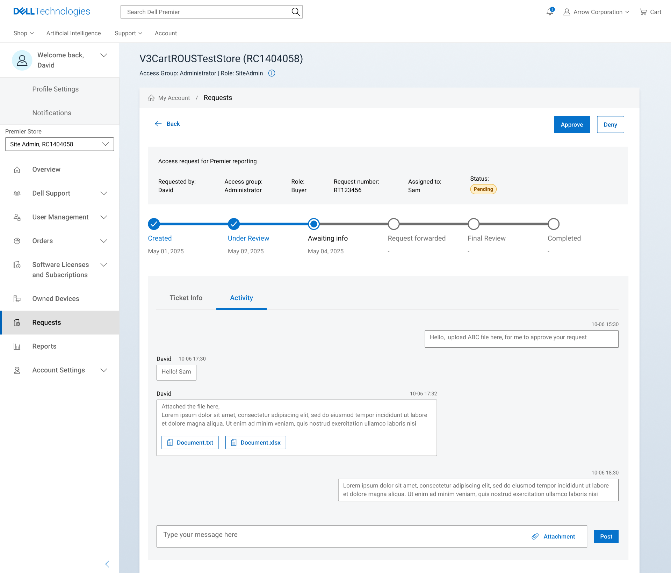This screenshot has width=671, height=573.
Task: Open the Document.txt attachment
Action: [x=190, y=442]
